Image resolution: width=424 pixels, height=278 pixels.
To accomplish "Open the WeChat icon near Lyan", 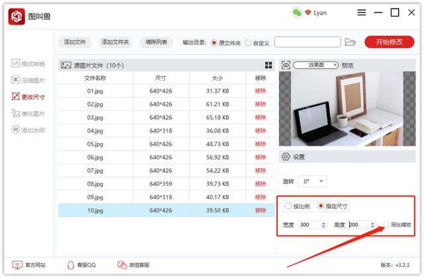I will coord(297,13).
